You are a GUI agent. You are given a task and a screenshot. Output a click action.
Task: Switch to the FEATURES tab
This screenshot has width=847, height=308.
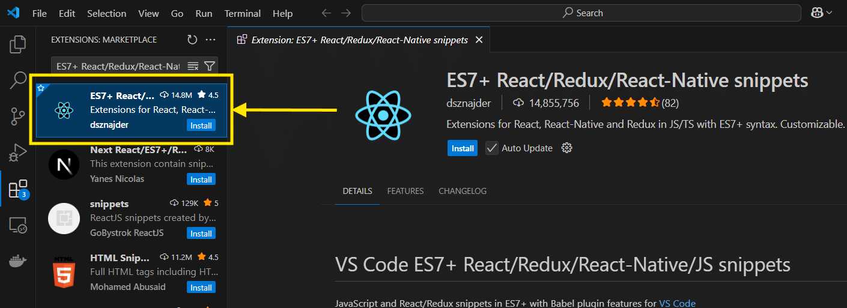(405, 191)
